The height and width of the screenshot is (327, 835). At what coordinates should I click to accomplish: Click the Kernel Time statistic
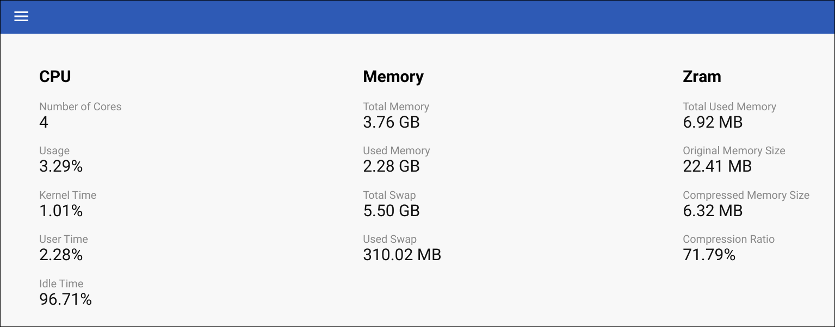click(60, 211)
